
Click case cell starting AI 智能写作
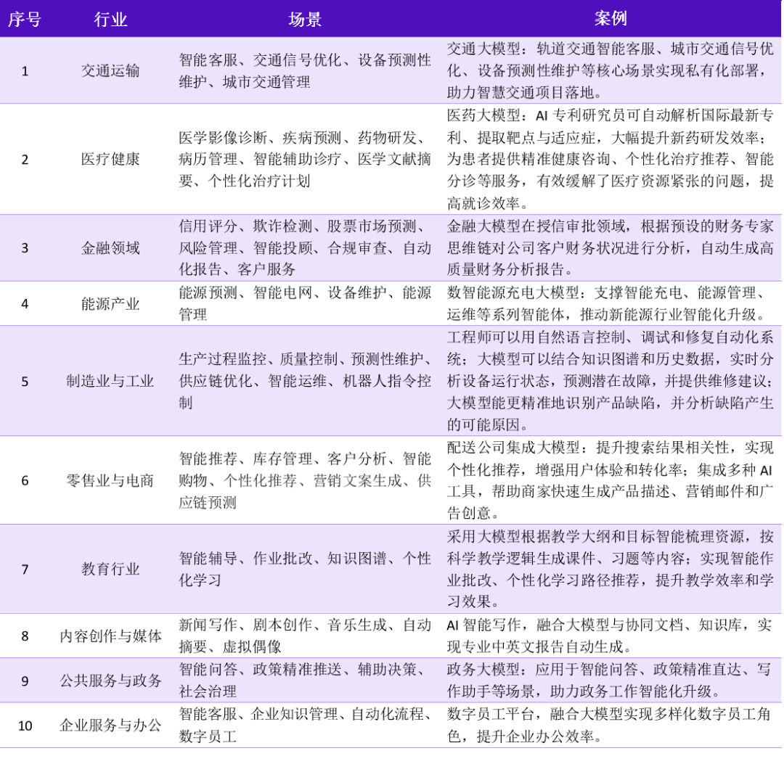(x=610, y=636)
